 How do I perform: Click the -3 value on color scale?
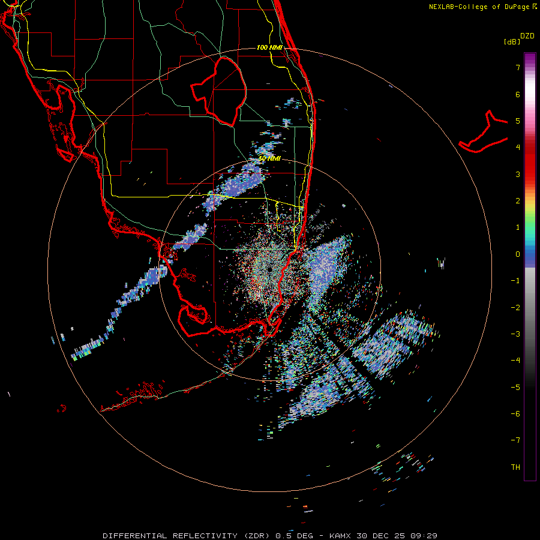[515, 334]
